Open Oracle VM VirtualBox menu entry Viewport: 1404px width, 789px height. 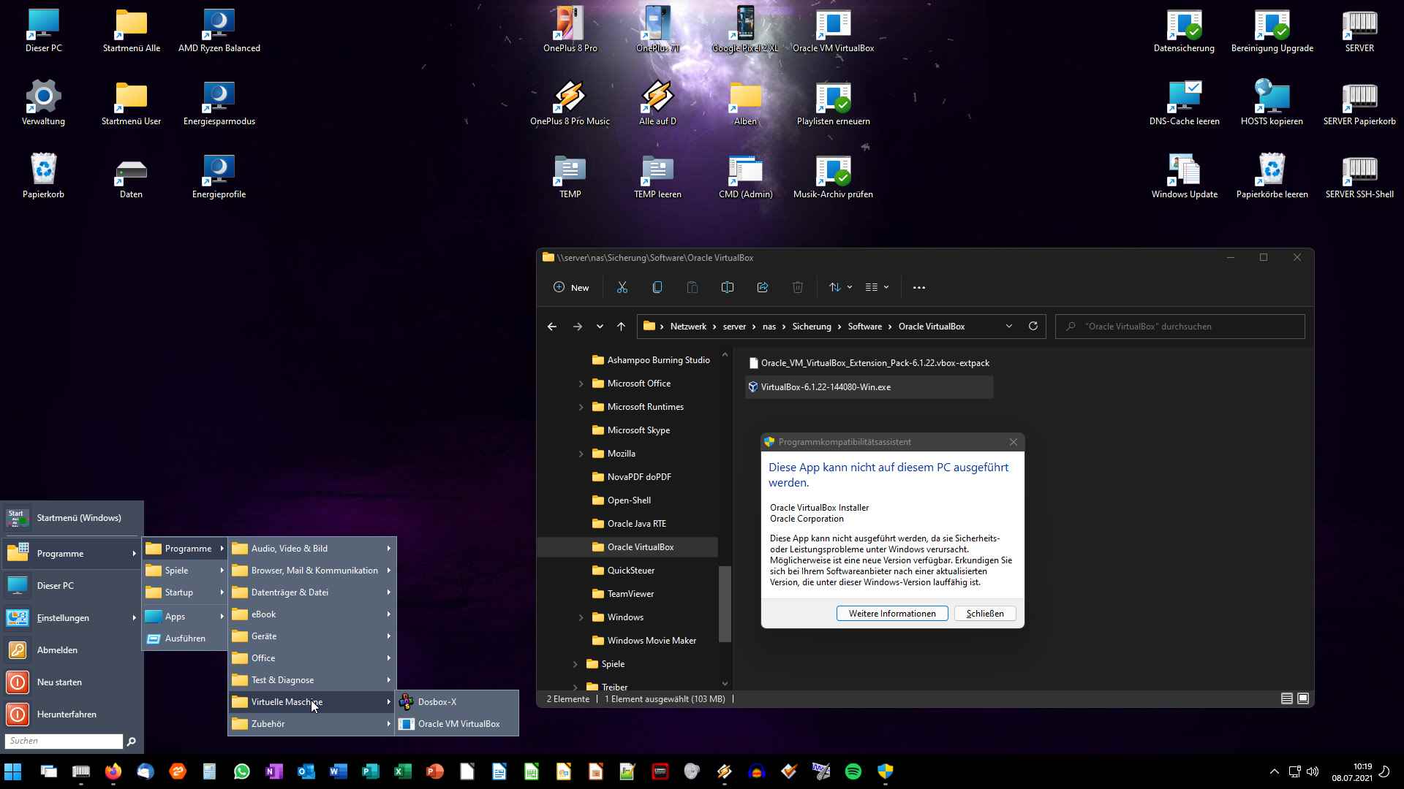pos(457,724)
